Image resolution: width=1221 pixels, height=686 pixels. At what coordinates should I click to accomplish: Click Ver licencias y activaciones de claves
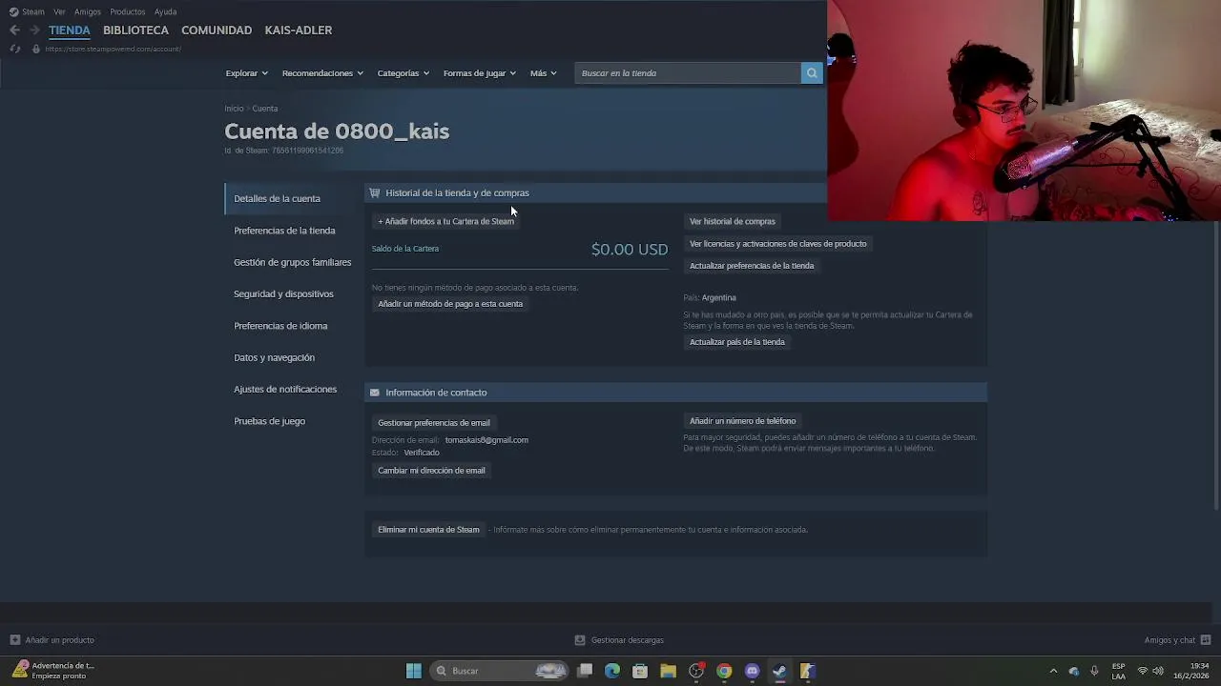coord(778,244)
